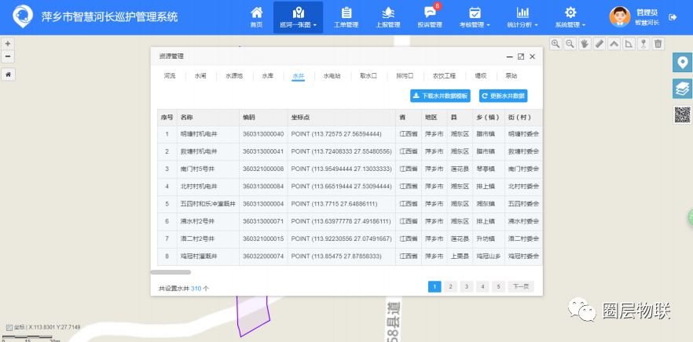Select row 南门村5号井
693x342 pixels.
350,169
